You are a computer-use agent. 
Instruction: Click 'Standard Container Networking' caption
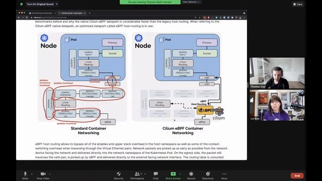(x=89, y=131)
